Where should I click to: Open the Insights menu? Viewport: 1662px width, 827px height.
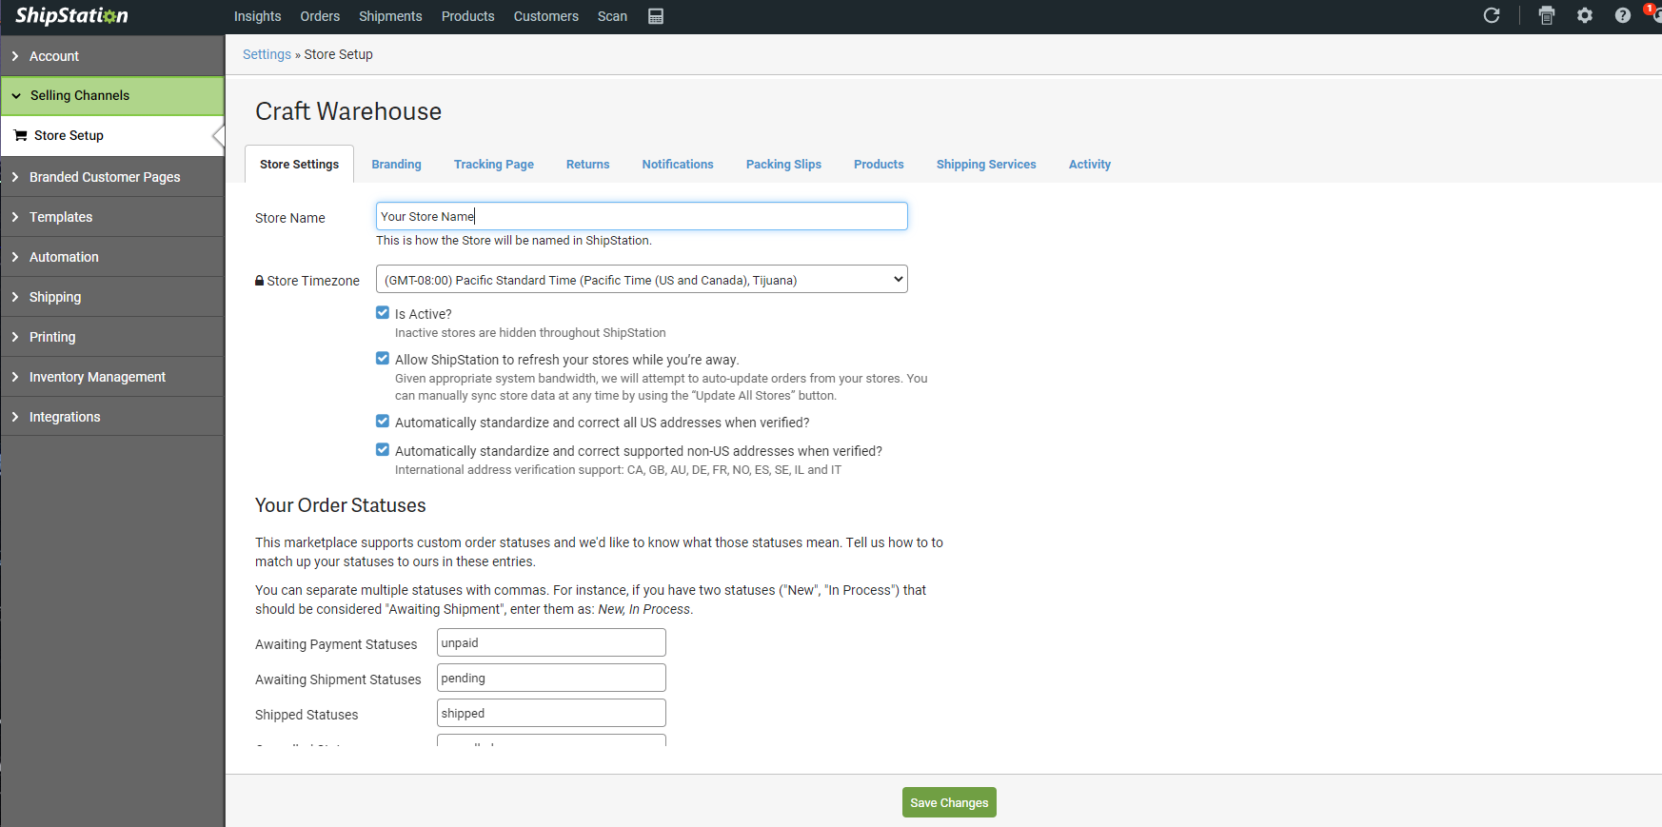coord(258,16)
